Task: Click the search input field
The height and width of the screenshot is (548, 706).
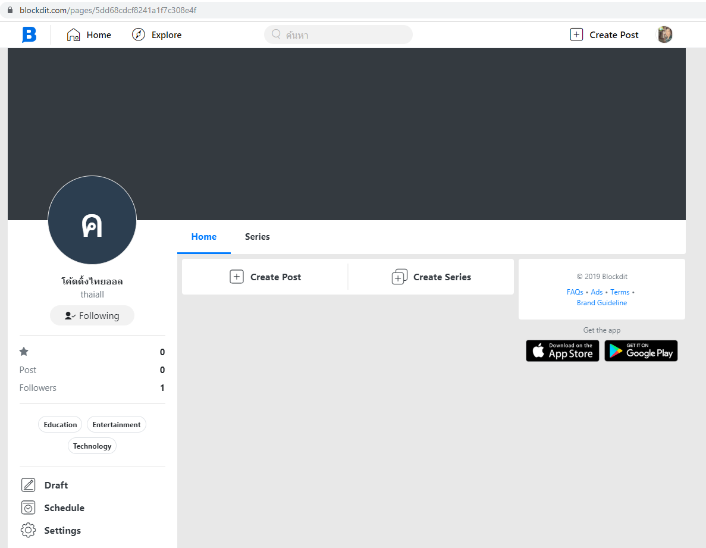Action: point(338,35)
